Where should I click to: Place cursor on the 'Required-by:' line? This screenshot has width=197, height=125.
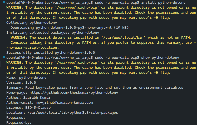19,123
